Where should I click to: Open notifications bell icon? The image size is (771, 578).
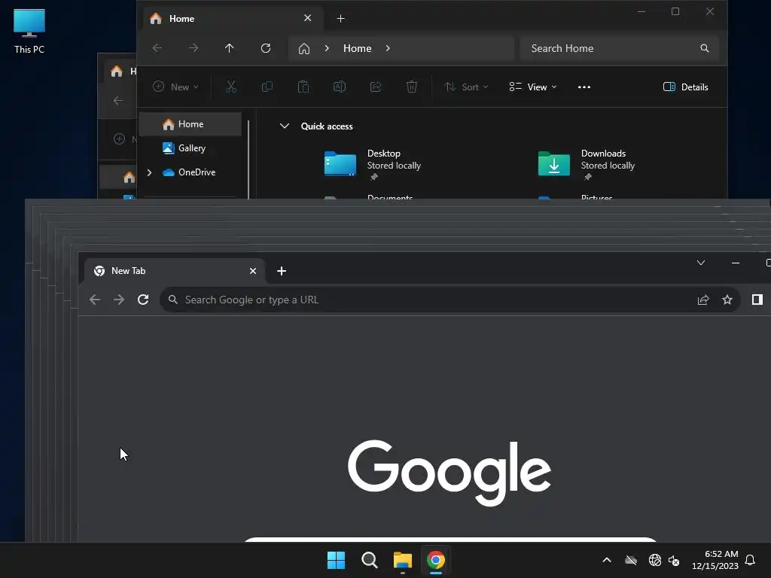pos(750,560)
